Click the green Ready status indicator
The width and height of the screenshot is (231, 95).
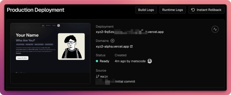click(x=97, y=61)
